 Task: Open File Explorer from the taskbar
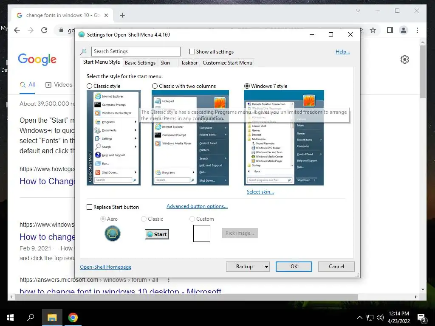pos(52,318)
